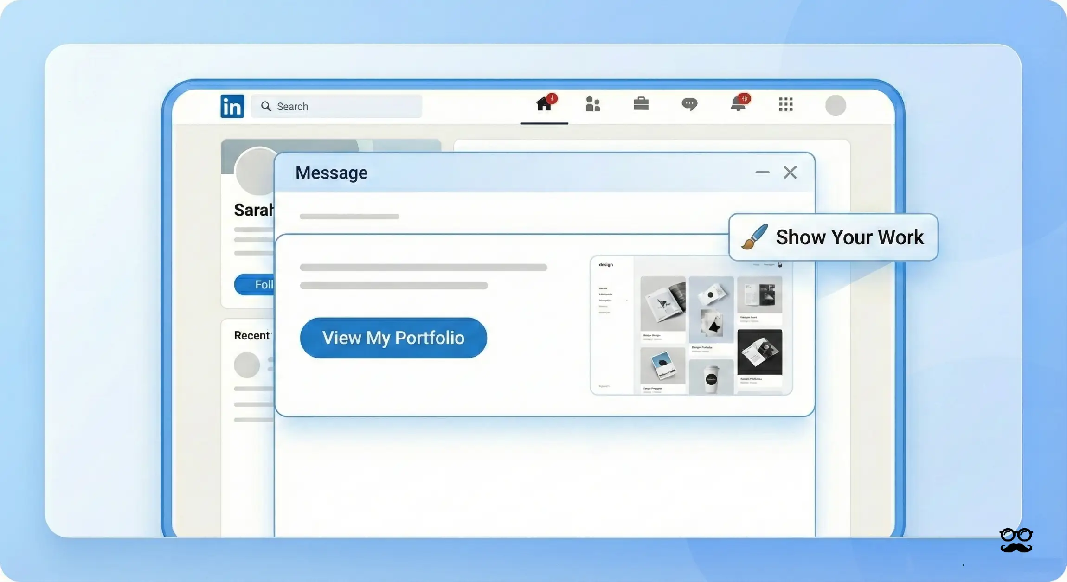
Task: Open the Home feed icon
Action: coord(544,104)
